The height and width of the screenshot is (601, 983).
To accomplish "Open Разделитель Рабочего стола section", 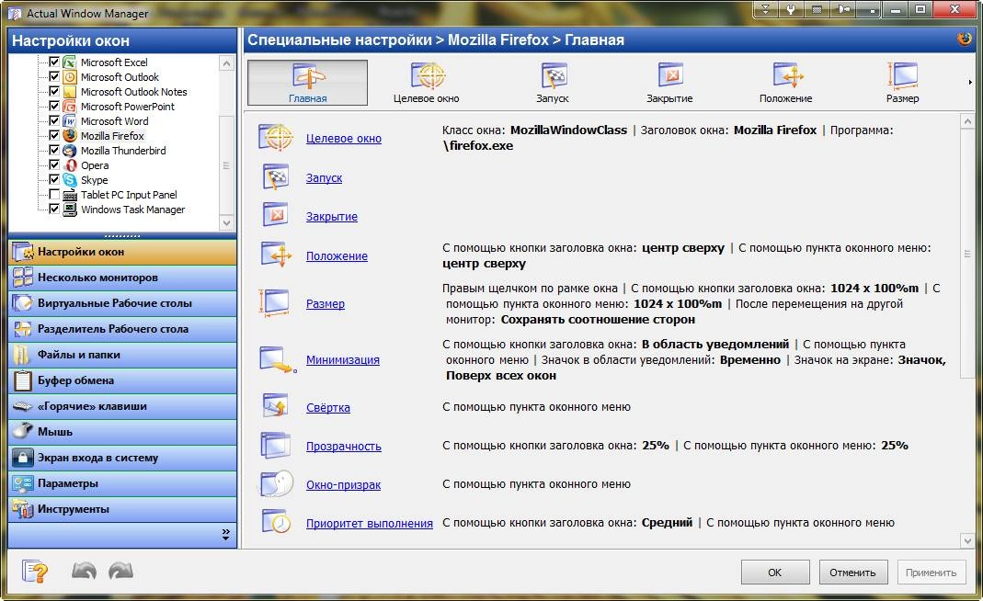I will pyautogui.click(x=123, y=329).
